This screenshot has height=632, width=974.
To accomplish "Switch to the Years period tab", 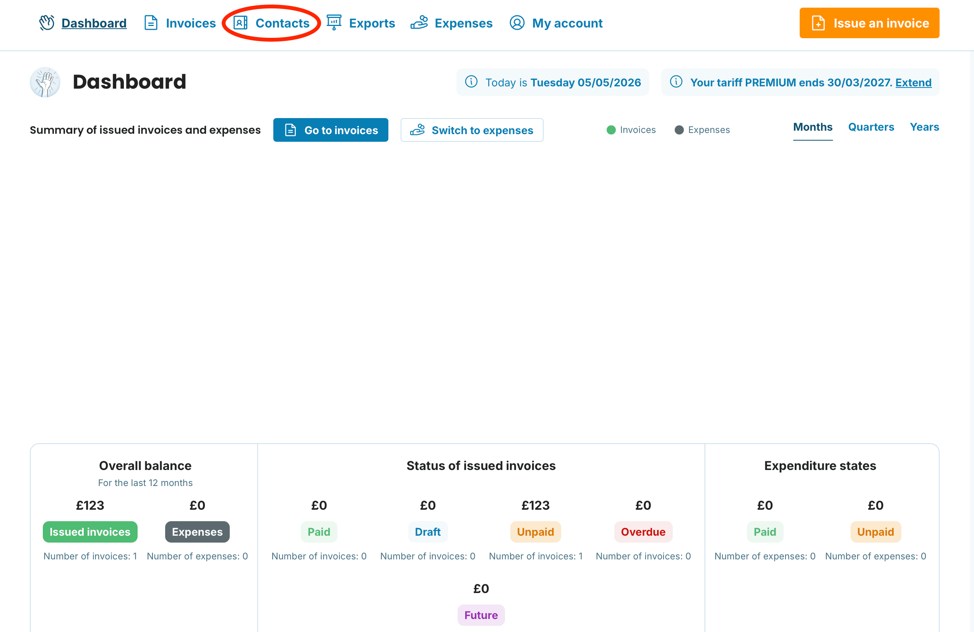I will pos(924,127).
